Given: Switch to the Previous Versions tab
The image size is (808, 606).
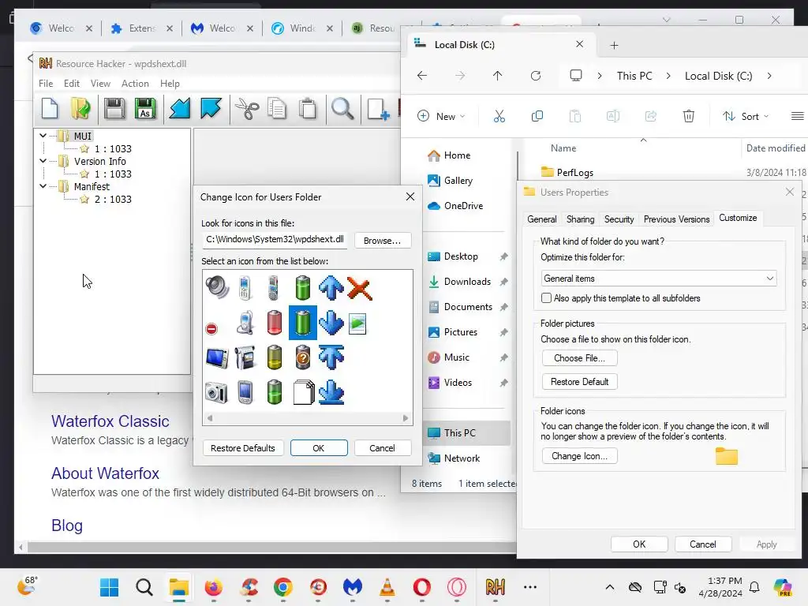Looking at the screenshot, I should (x=676, y=219).
